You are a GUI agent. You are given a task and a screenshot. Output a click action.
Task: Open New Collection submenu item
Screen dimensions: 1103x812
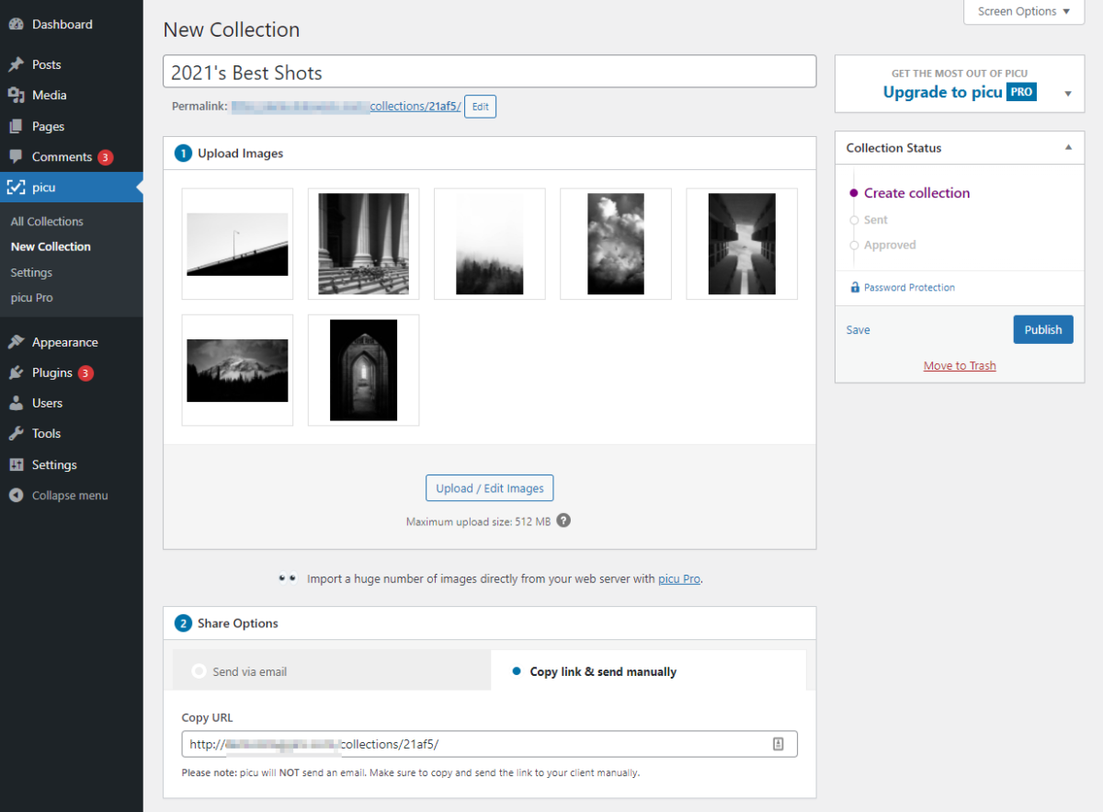click(51, 246)
